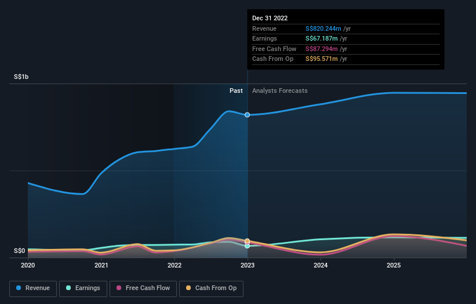Click the Past label on the chart

(x=236, y=91)
